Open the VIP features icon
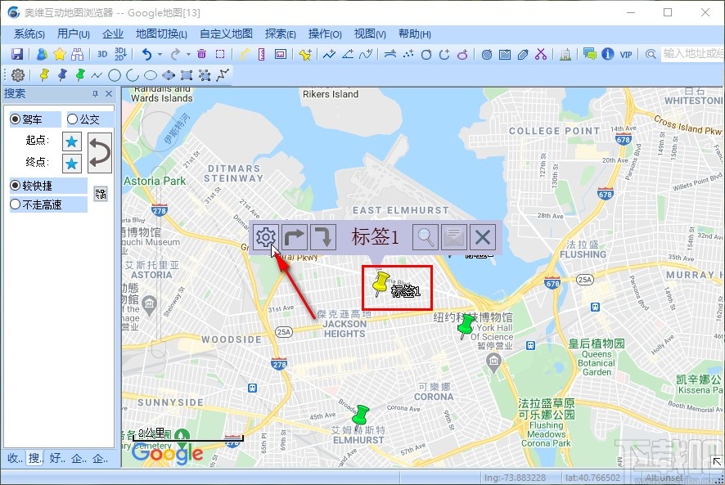Image resolution: width=725 pixels, height=485 pixels. (628, 54)
